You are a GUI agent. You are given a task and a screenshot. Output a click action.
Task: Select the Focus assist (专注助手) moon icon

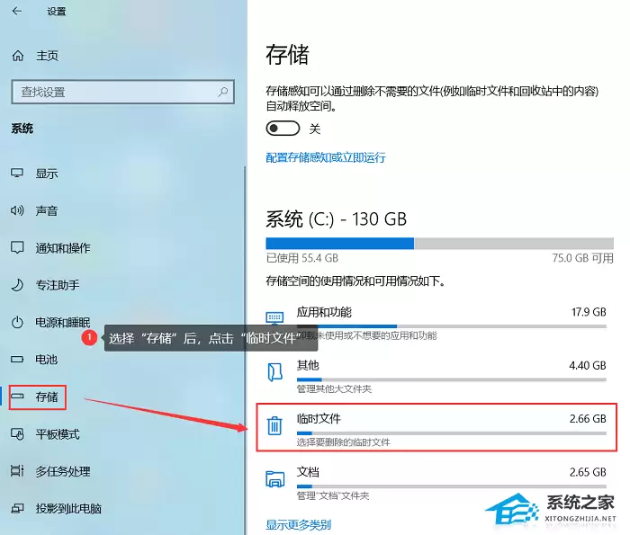[x=17, y=285]
